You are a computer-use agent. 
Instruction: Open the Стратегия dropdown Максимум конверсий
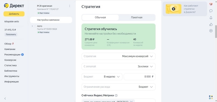point(119,56)
